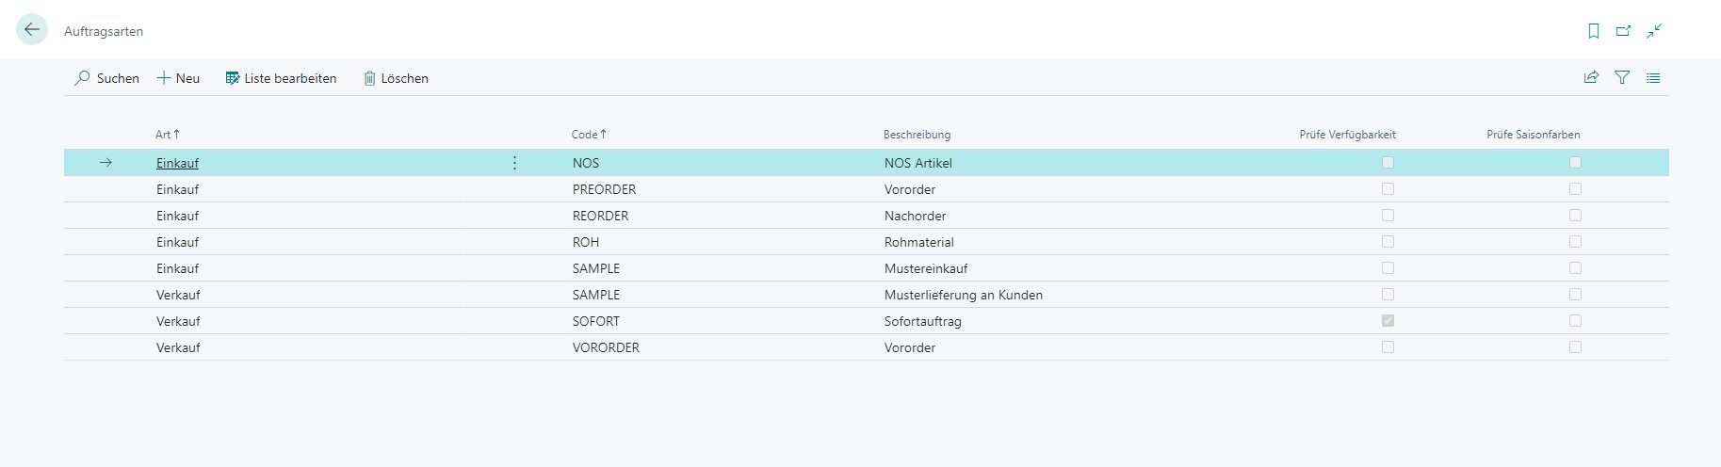This screenshot has width=1721, height=467.
Task: Open the Beschreibung column header menu
Action: [x=917, y=135]
